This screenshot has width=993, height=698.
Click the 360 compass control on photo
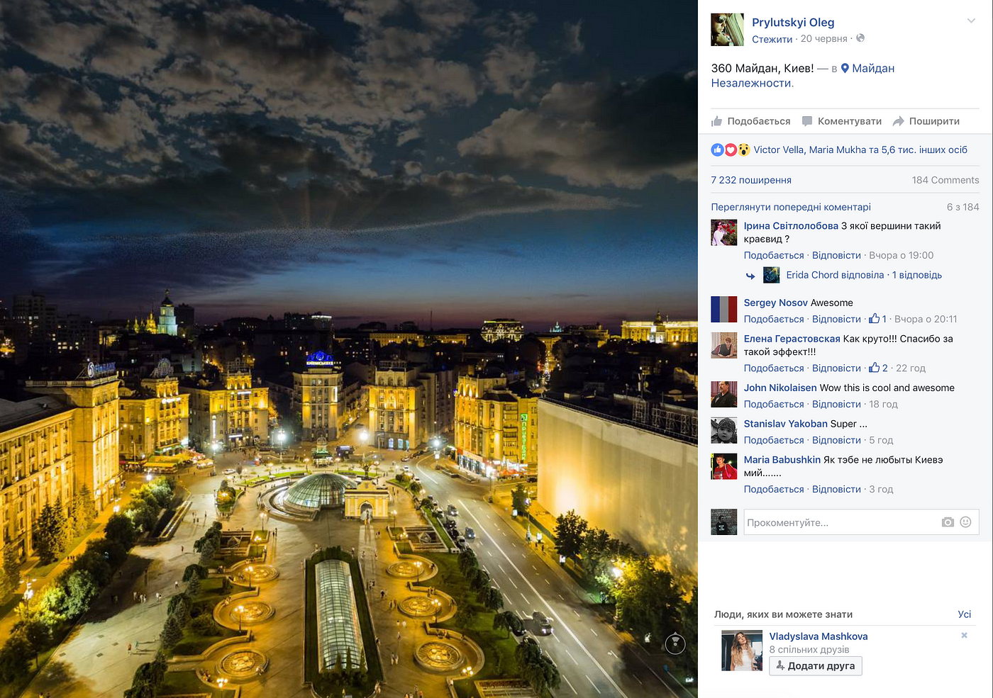[x=675, y=643]
